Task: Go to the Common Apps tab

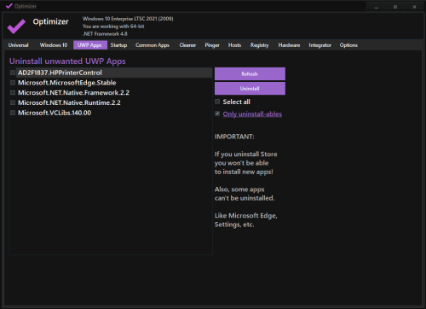Action: click(x=153, y=45)
